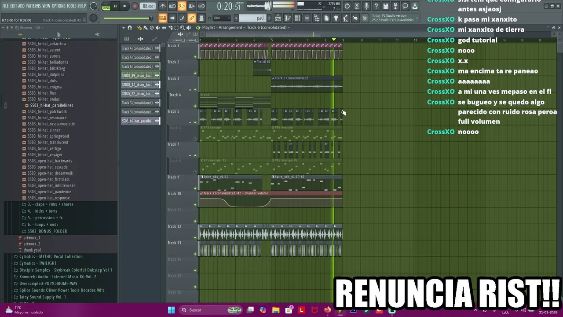This screenshot has width=563, height=317.
Task: Click the record button
Action: tap(135, 6)
